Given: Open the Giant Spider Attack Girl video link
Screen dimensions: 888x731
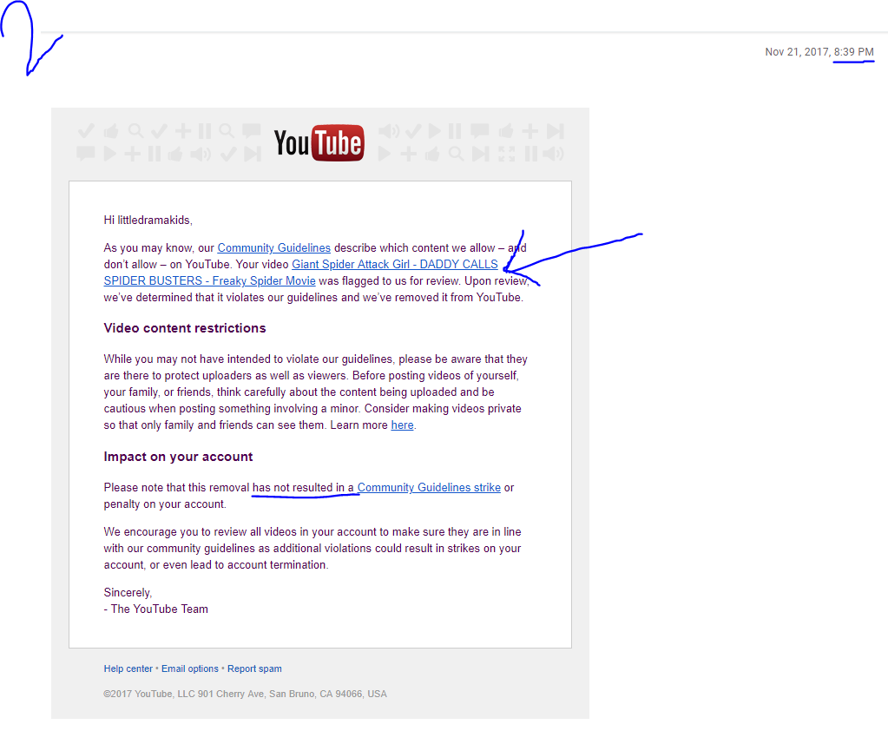Looking at the screenshot, I should click(395, 265).
